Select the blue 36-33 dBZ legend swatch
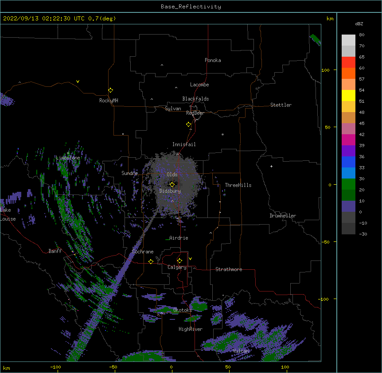The image size is (382, 373). pyautogui.click(x=348, y=162)
